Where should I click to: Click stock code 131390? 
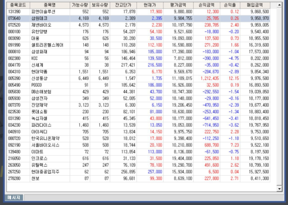point(14,12)
